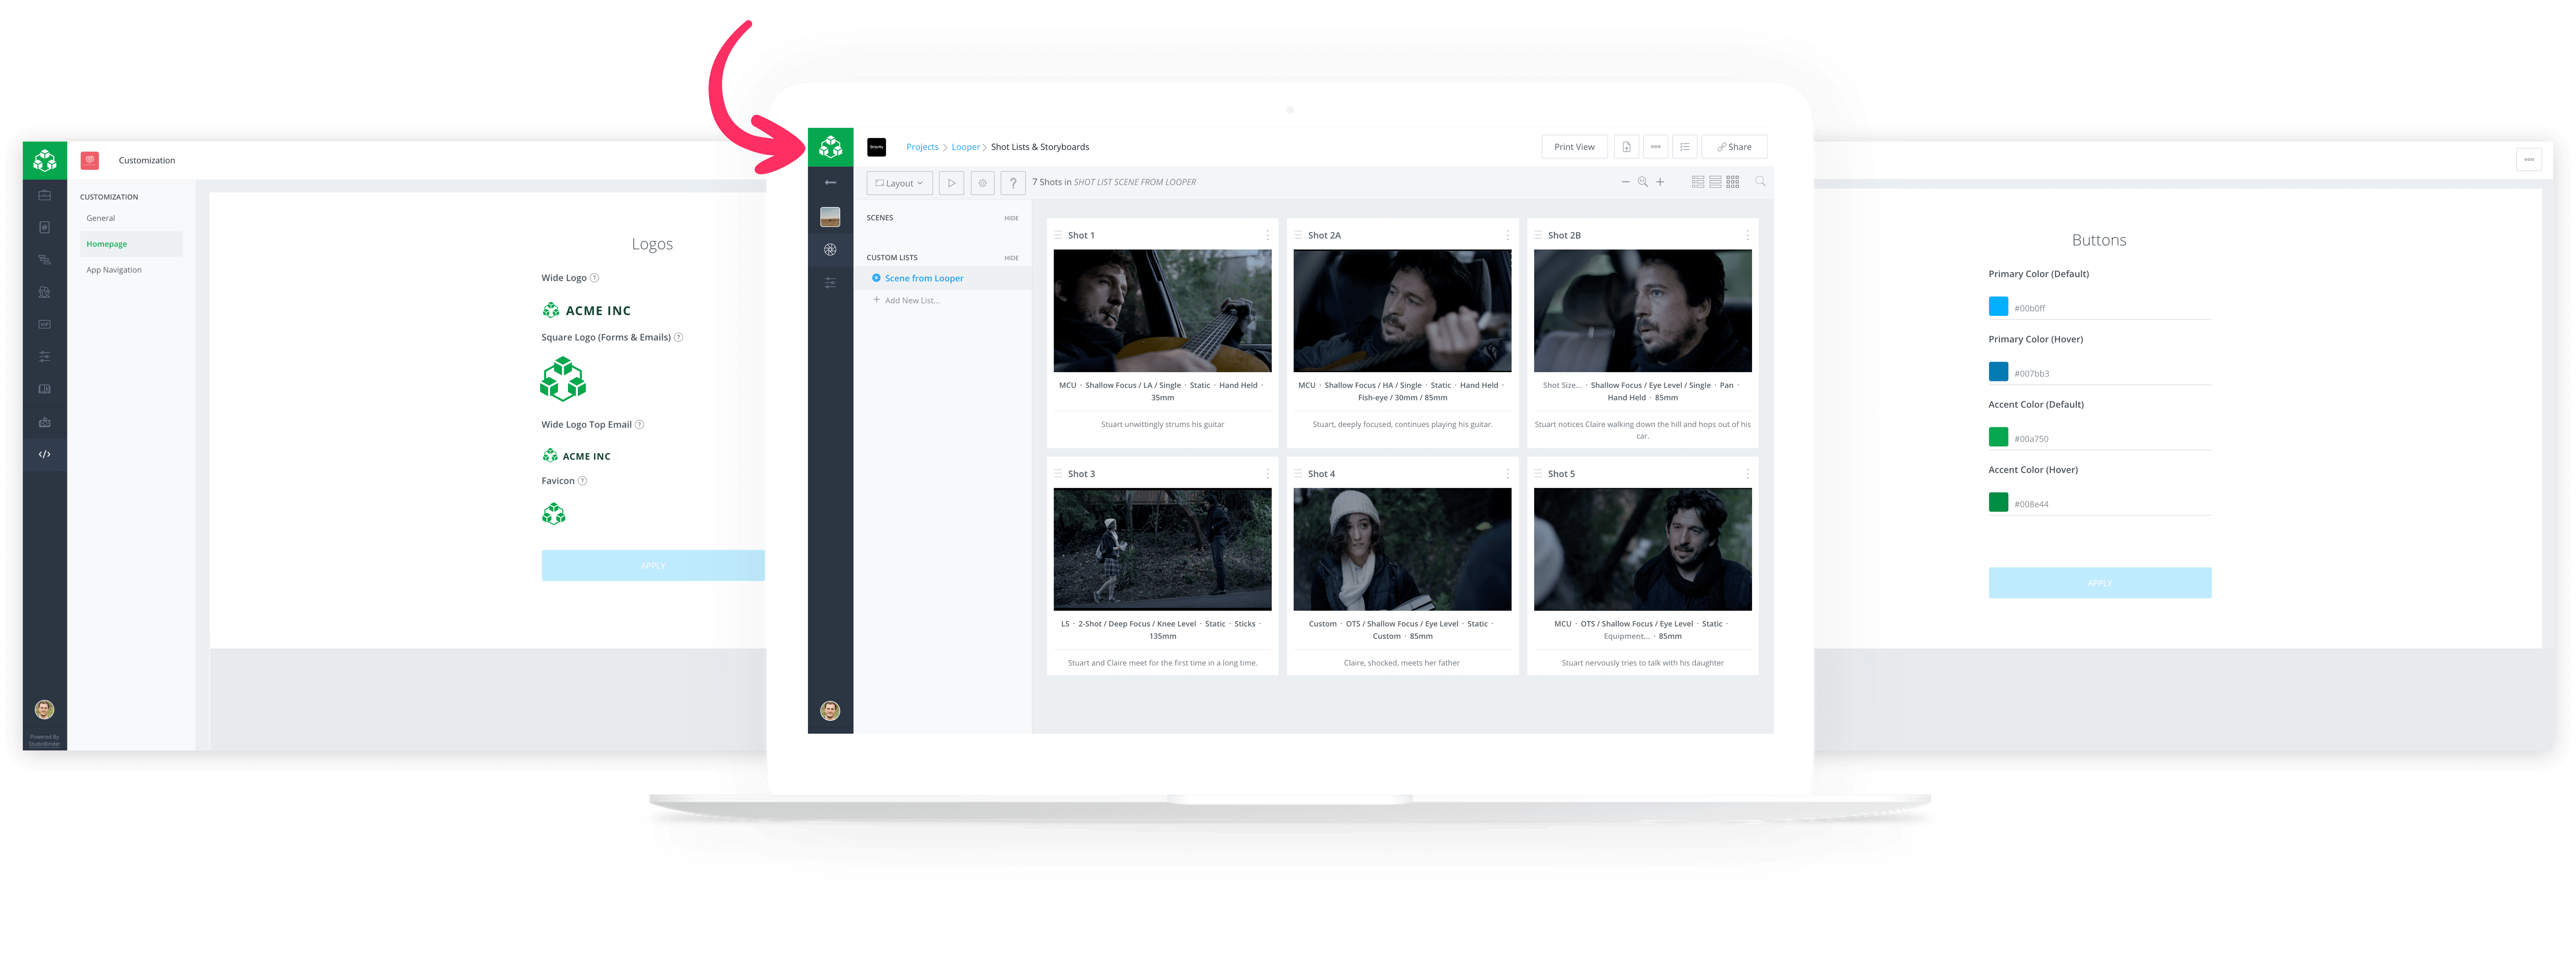Screen dimensions: 2576x962
Task: Hide the Scenes section
Action: coord(1011,218)
